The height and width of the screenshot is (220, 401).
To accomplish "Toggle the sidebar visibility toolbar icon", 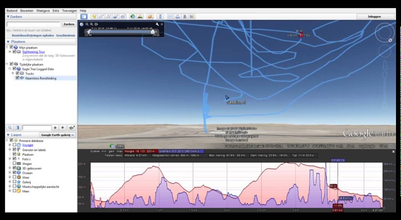I will point(84,17).
